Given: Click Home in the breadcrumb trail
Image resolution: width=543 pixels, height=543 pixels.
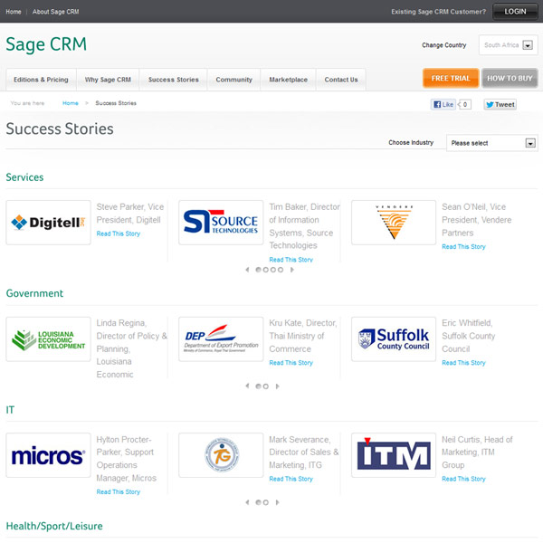Looking at the screenshot, I should coord(70,103).
